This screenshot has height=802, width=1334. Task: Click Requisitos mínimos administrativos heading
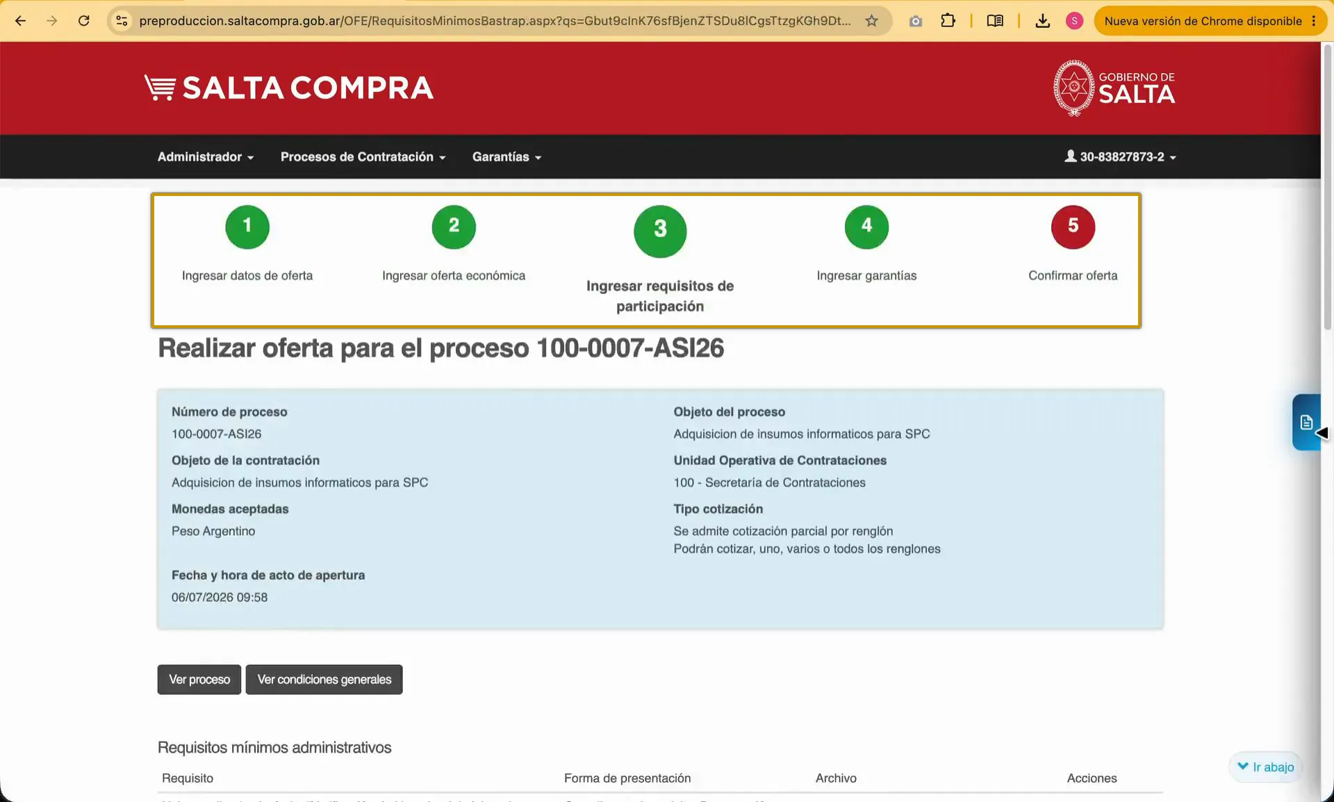(274, 748)
